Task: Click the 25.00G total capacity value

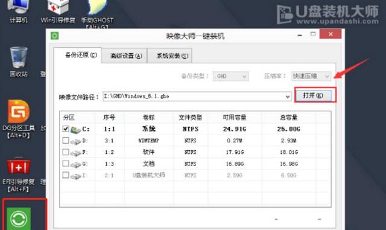Action: (x=288, y=129)
